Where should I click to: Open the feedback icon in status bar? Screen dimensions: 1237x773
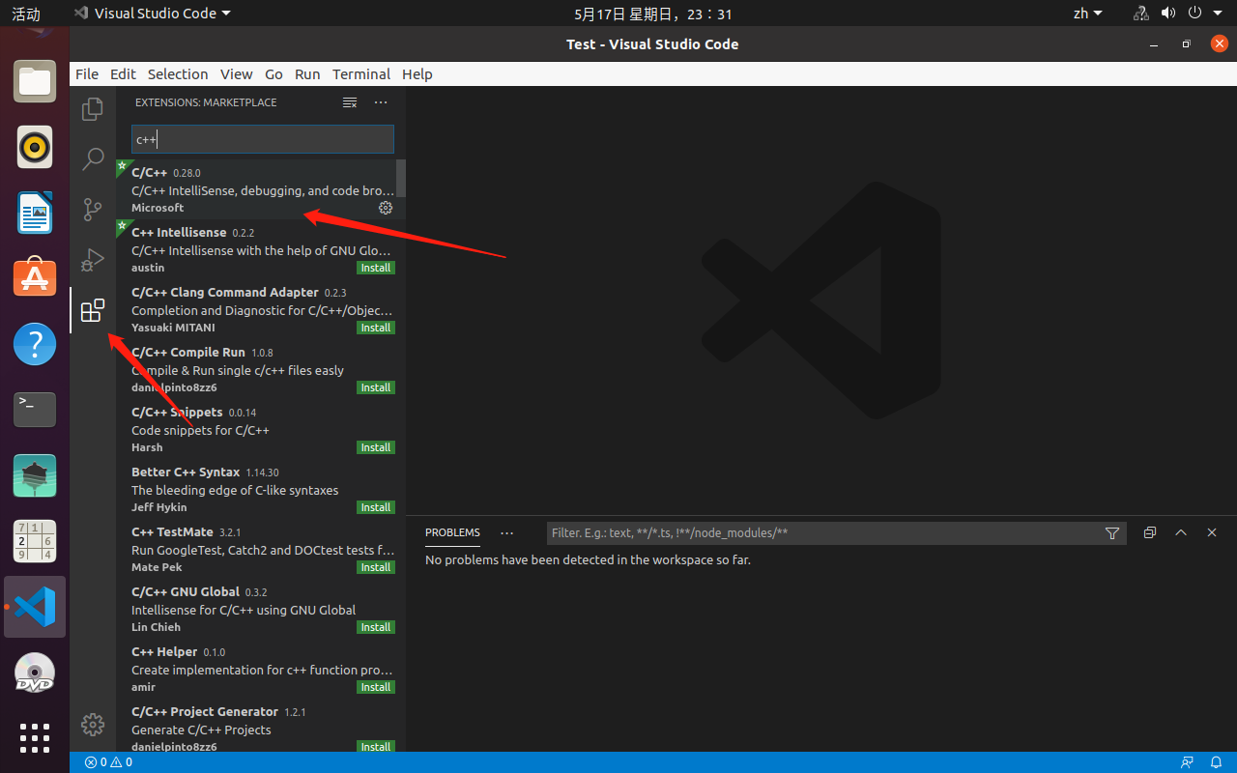pyautogui.click(x=1187, y=762)
